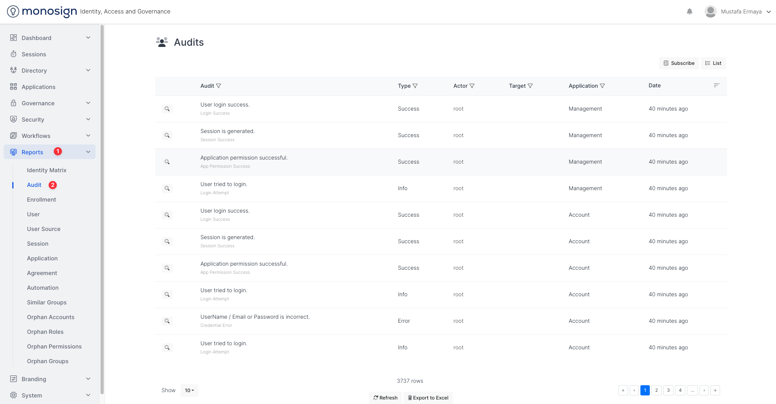Click the monosign logo icon
The height and width of the screenshot is (404, 776).
click(x=13, y=11)
